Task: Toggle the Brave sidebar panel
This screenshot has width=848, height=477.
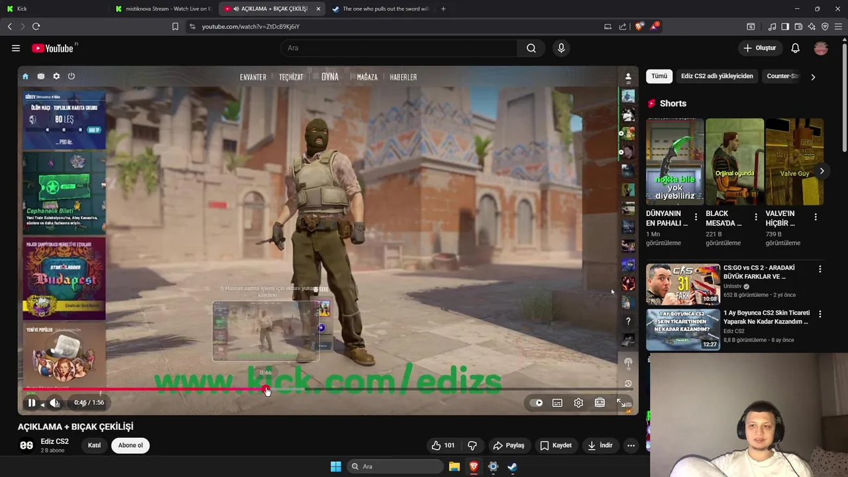Action: [785, 26]
